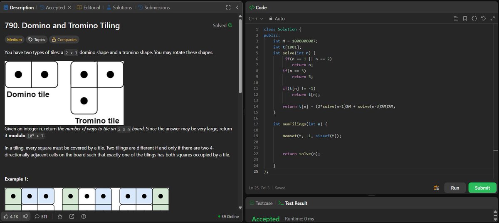Image resolution: width=499 pixels, height=223 pixels.
Task: Click the Example 1: heading
Action: (x=17, y=179)
